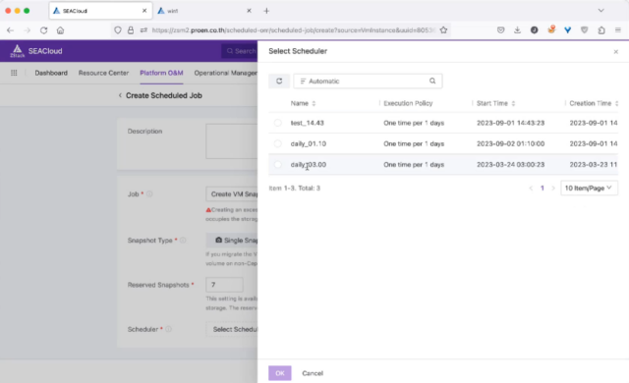Confirm selection with the OK button
Viewport: 629px width, 383px height.
point(280,373)
